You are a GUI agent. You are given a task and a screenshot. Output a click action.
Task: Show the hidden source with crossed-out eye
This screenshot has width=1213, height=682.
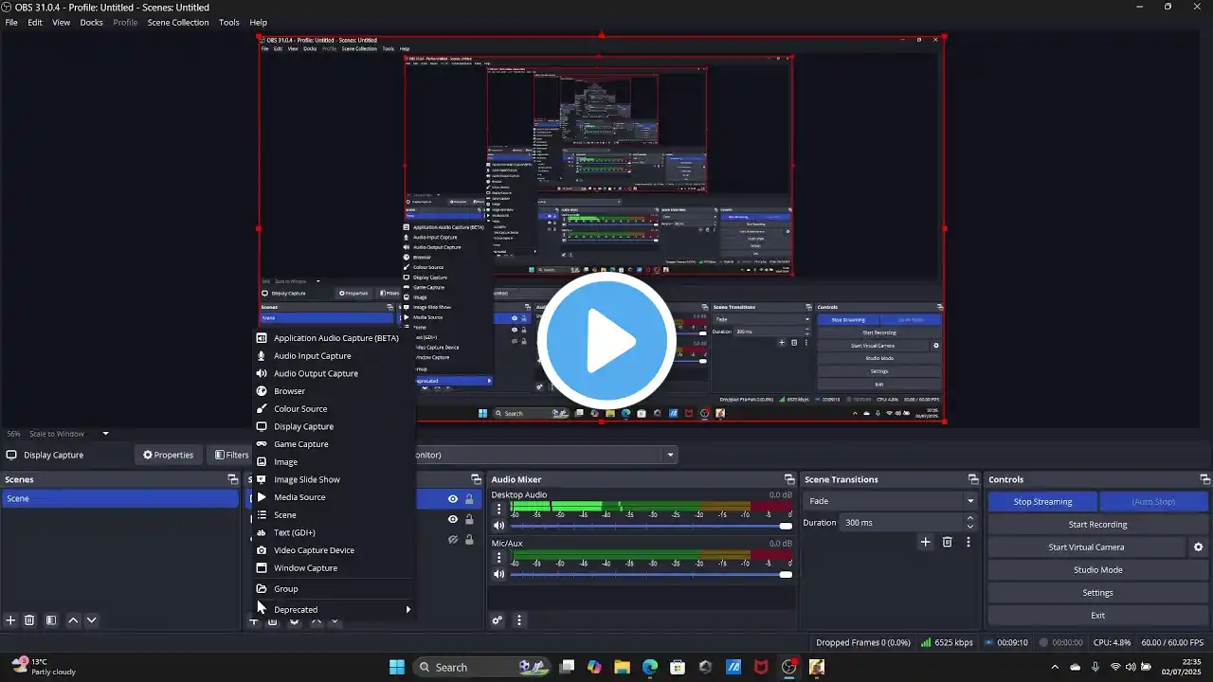[x=453, y=540]
